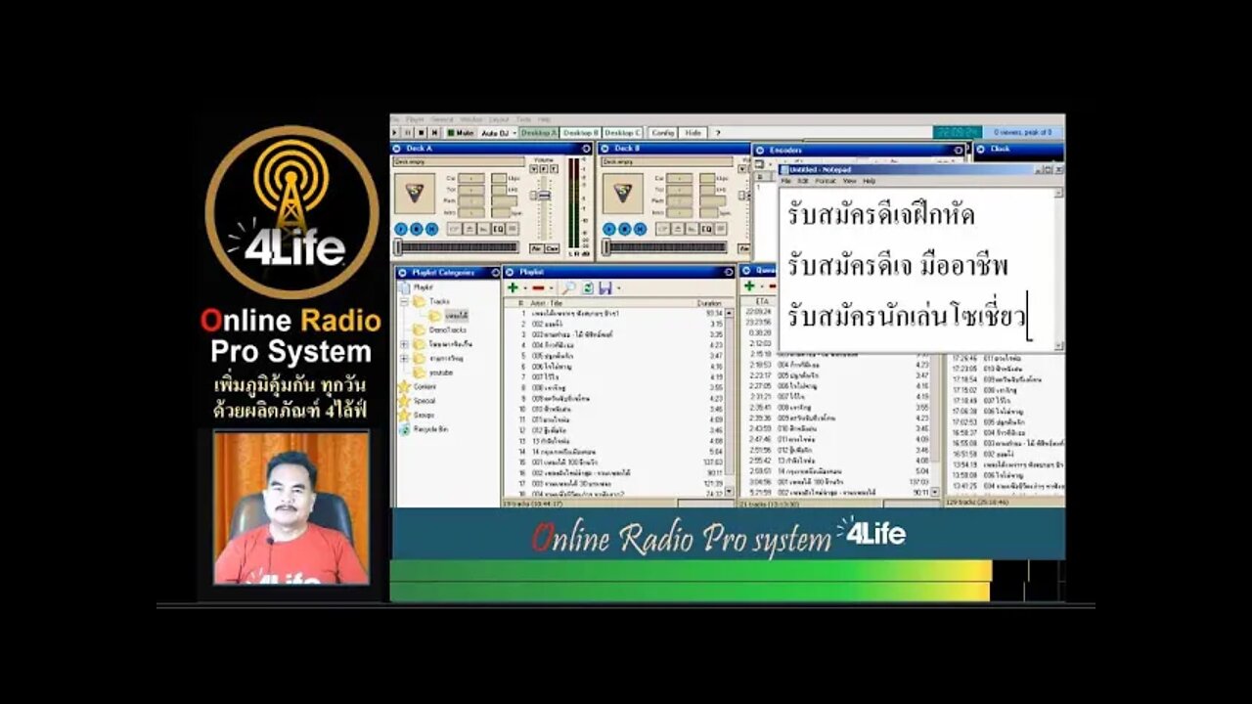
Task: Click the main toolbar Stop icon
Action: 421,132
